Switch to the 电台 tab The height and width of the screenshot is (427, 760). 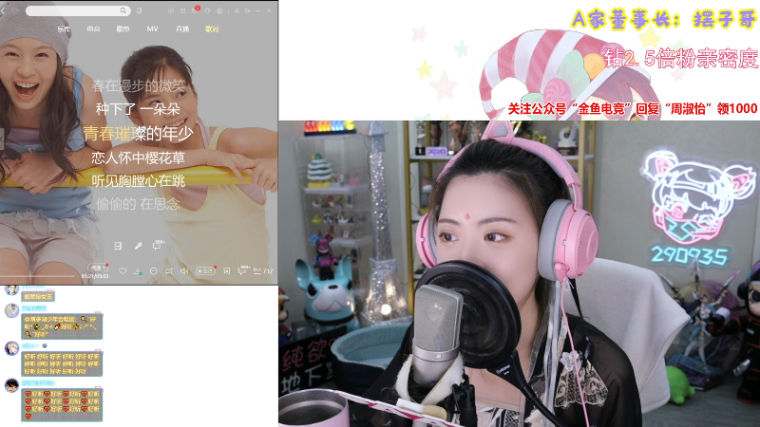tap(93, 29)
